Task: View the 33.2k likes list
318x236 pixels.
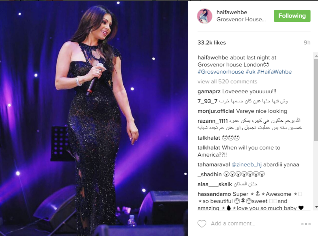Action: pyautogui.click(x=212, y=43)
